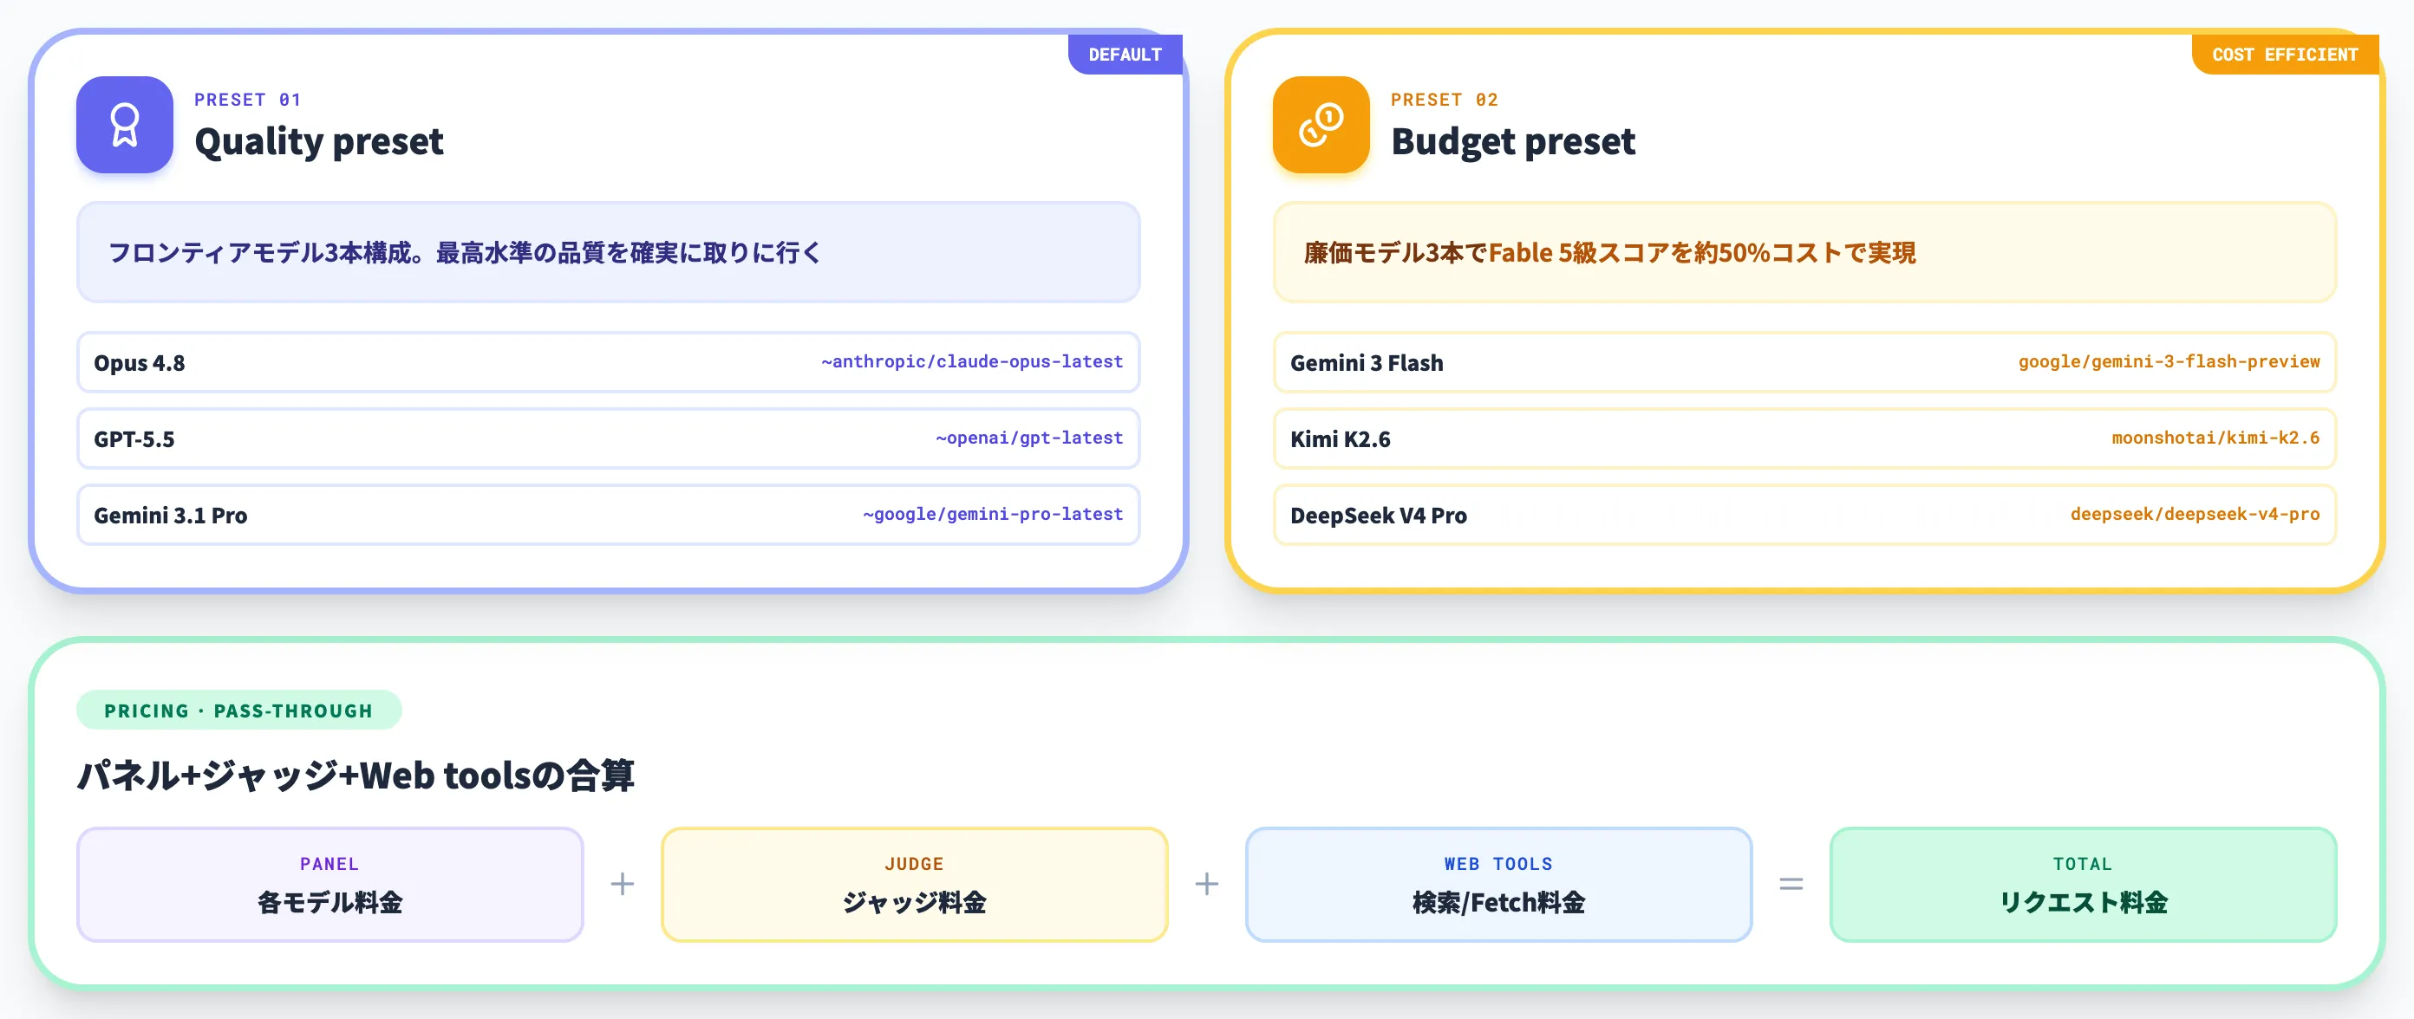This screenshot has width=2414, height=1019.
Task: Click the plus sign between PANEL and JUDGE
Action: tap(623, 883)
